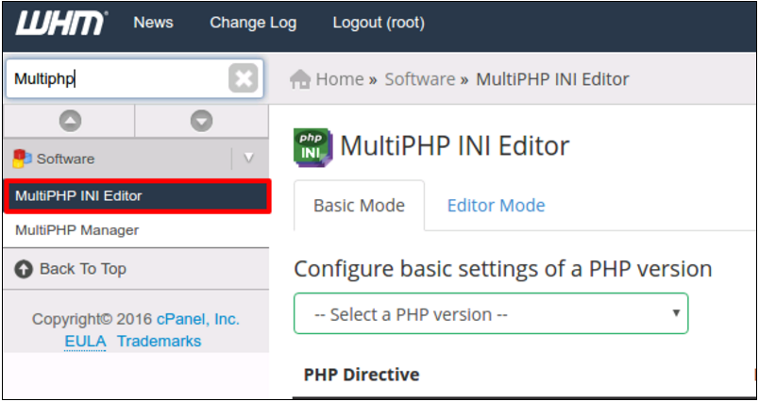Open the cPanel, Inc. link
The height and width of the screenshot is (402, 759).
[x=198, y=319]
